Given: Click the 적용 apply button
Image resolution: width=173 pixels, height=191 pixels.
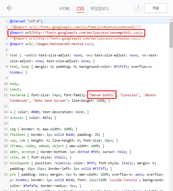Looking at the screenshot, I should pos(156,8).
